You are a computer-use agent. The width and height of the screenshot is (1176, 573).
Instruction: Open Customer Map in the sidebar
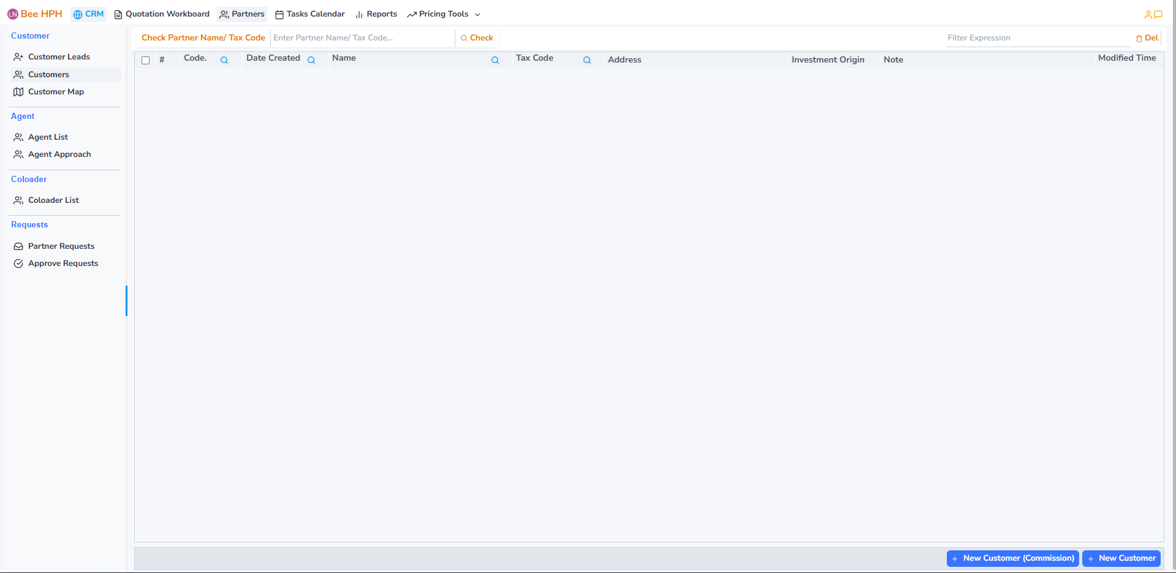pos(56,92)
